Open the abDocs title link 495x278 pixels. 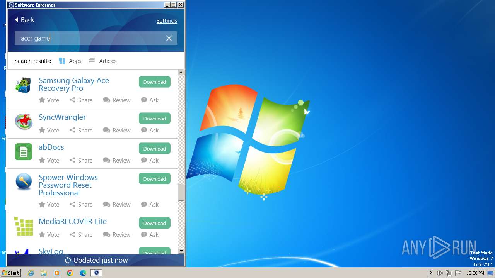pyautogui.click(x=51, y=147)
